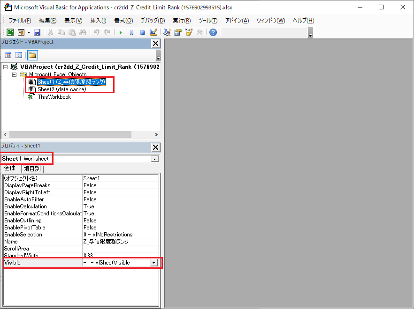
Task: Select the EnablePivotTable property row
Action: 81,228
